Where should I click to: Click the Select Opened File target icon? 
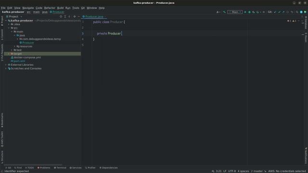(x=61, y=17)
